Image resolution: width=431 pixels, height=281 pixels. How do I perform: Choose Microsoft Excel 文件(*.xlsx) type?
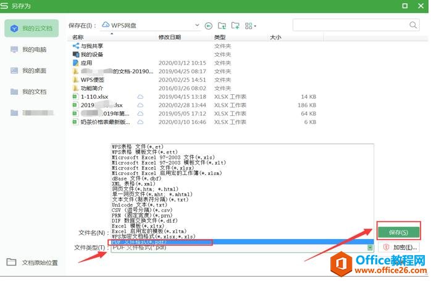(153, 168)
